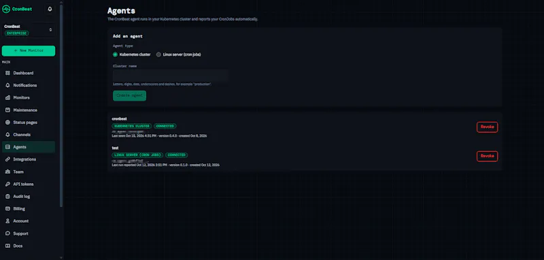Open the CronBeat organization switcher
This screenshot has width=544, height=260.
point(29,30)
